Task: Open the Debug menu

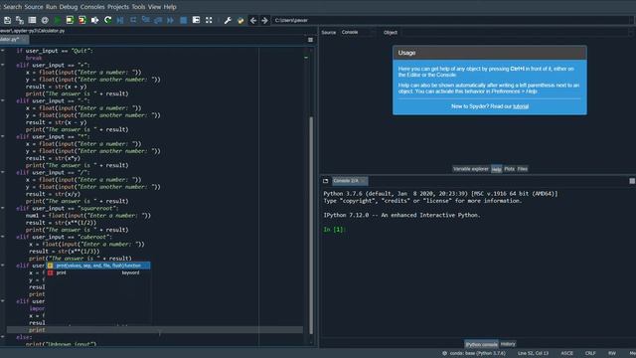Action: [69, 7]
